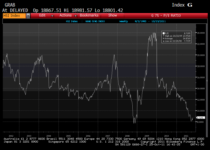This screenshot has width=210, height=150.
Task: Click the Weekly periodicity label
Action: 124,21
